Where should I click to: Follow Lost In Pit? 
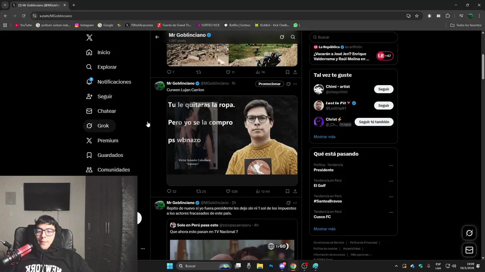pyautogui.click(x=383, y=105)
